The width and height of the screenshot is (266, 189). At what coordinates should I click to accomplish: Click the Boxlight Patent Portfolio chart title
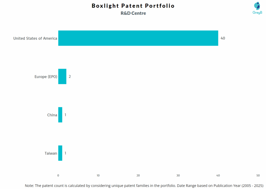133,6
